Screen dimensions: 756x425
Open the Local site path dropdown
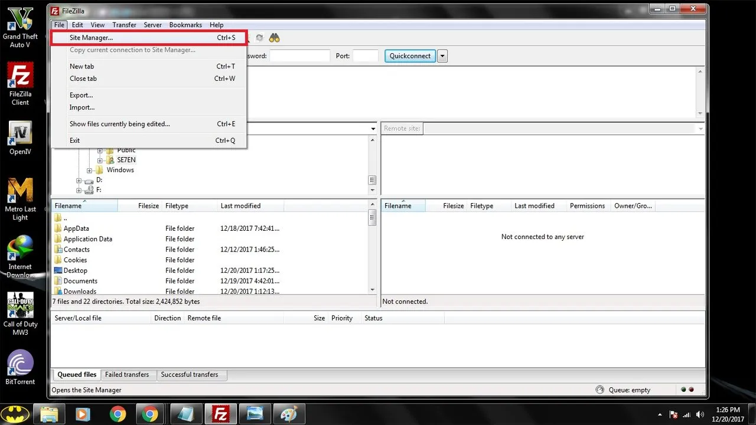point(373,129)
